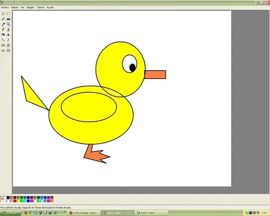Pick the magenta palette swatch

[31, 201]
